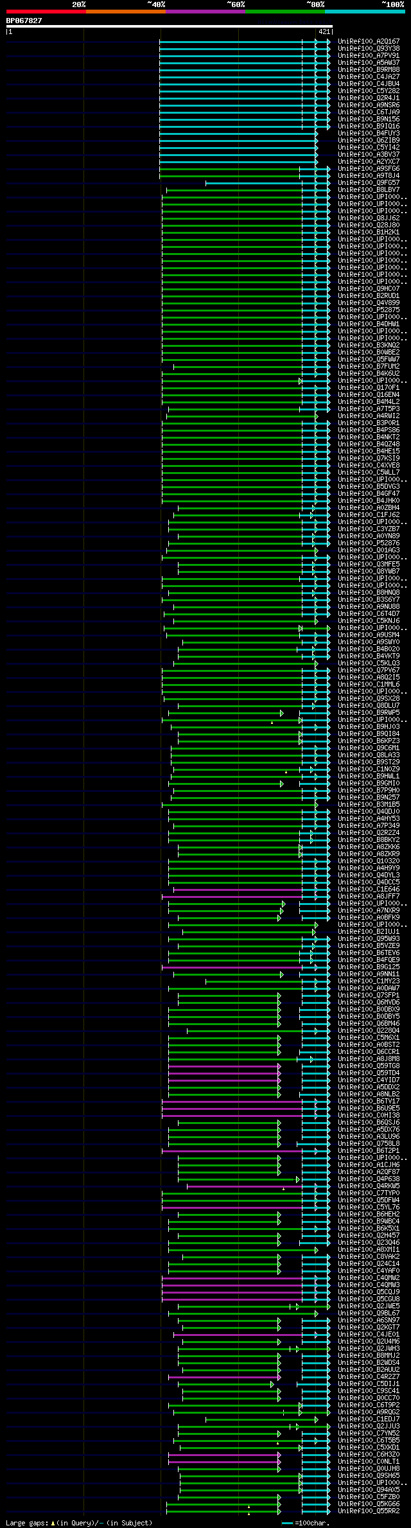Image resolution: width=411 pixels, height=1528 pixels.
Task: Choose hit UniRef100_C5Y282
Action: (369, 91)
